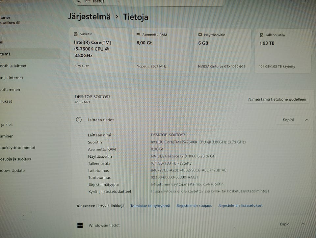Image resolution: width=316 pixels, height=238 pixels.
Task: Click the Gamer account name in sidebar
Action: tap(5, 17)
